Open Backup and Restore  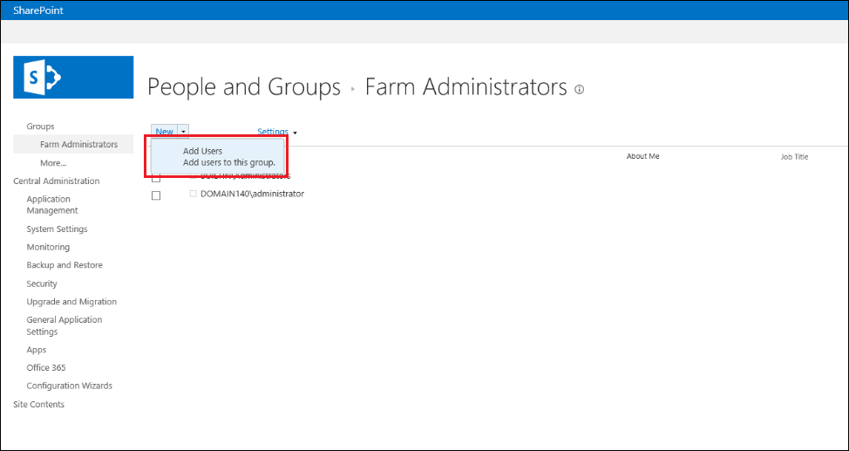(x=65, y=265)
